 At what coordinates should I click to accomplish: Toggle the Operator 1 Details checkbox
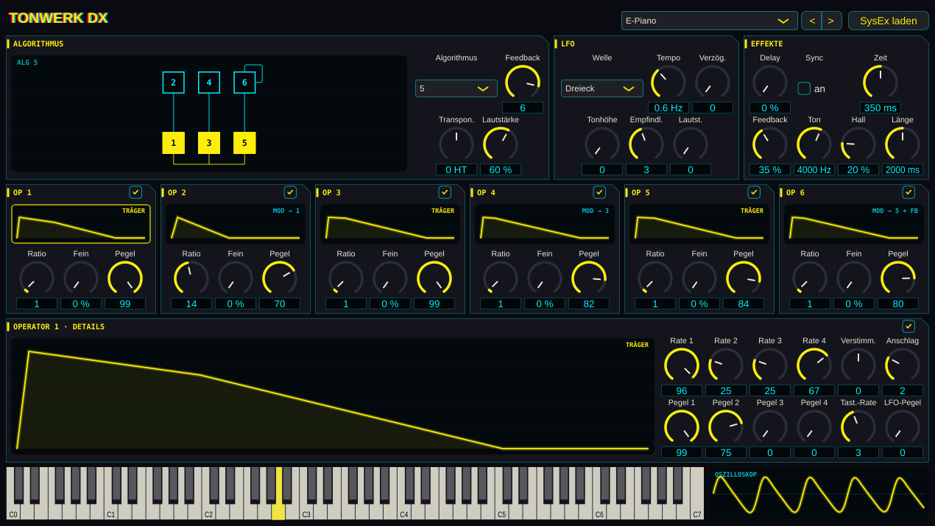click(x=908, y=326)
